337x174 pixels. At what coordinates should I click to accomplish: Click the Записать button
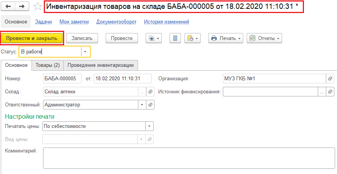[82, 38]
